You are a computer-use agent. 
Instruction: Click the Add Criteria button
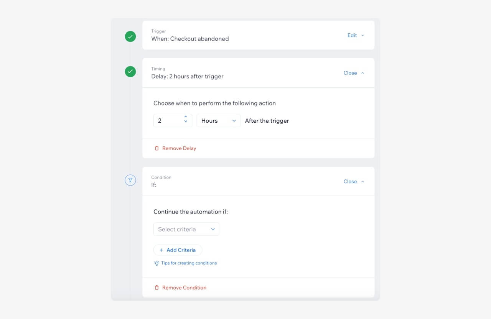pyautogui.click(x=178, y=250)
